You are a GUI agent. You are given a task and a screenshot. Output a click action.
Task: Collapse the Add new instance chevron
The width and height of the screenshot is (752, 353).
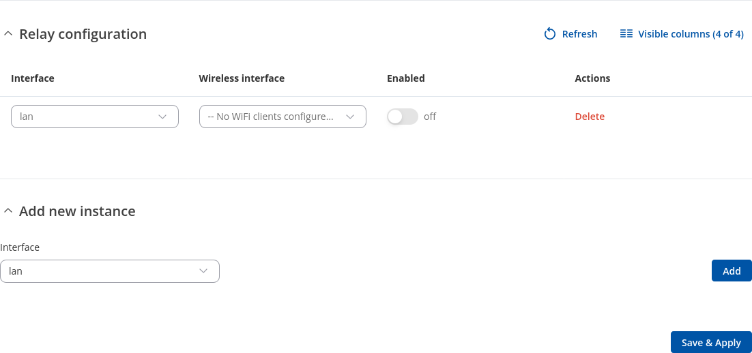click(8, 211)
